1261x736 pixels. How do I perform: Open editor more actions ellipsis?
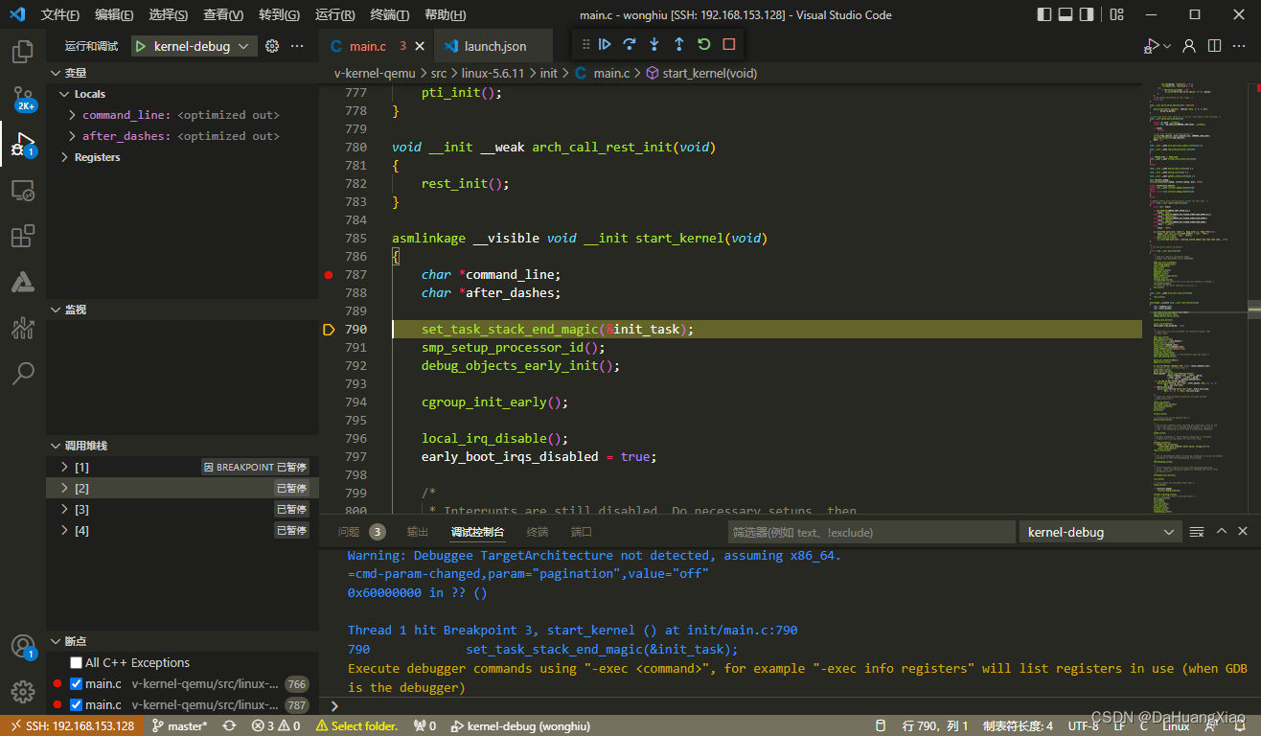(1239, 46)
